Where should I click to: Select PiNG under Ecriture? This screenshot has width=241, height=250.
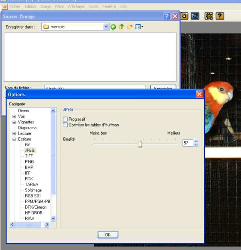click(x=29, y=162)
